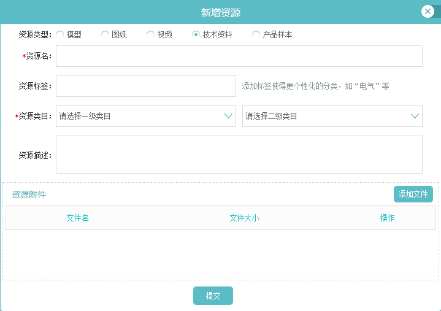Choose the 视频 radio option
This screenshot has width=441, height=311.
coord(150,34)
